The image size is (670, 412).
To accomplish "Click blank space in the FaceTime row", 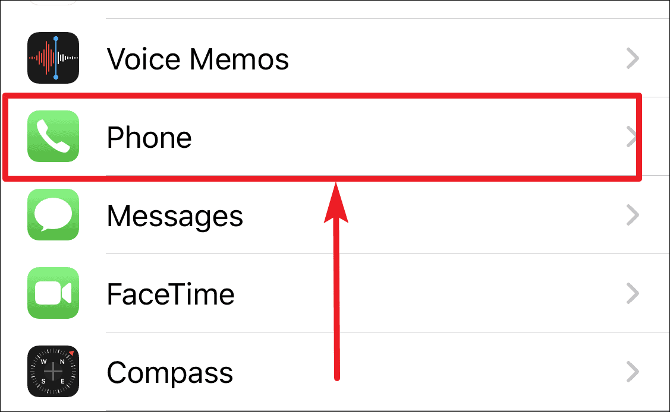I will pyautogui.click(x=470, y=293).
